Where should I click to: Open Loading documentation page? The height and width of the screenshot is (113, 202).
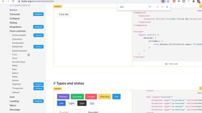click(x=14, y=101)
